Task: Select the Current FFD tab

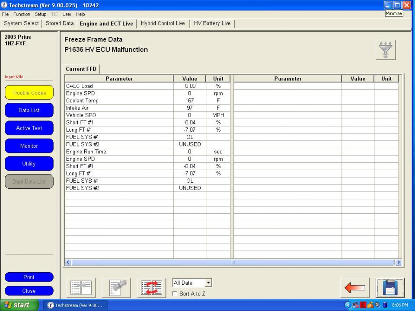Action: 81,69
